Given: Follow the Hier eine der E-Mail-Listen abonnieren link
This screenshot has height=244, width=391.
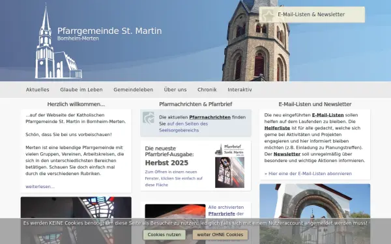Looking at the screenshot, I should click(308, 174).
